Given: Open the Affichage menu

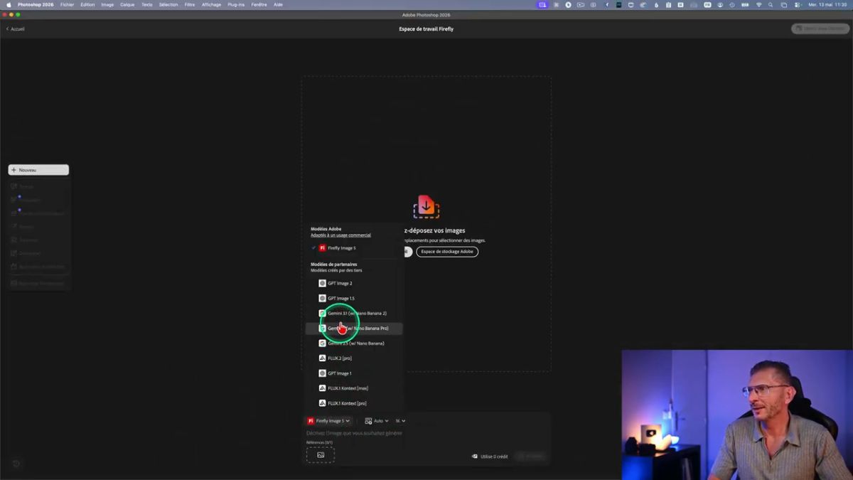Looking at the screenshot, I should (211, 4).
